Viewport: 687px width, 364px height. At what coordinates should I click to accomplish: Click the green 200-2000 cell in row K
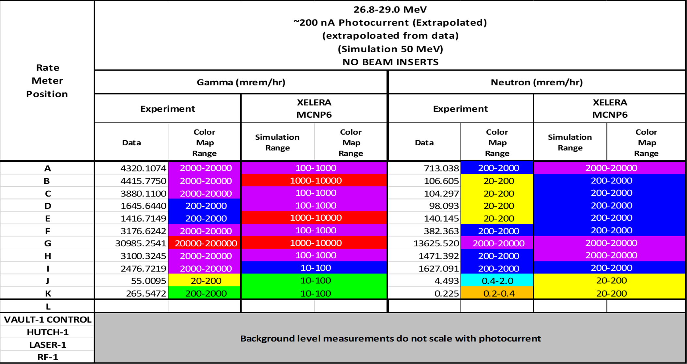205,293
